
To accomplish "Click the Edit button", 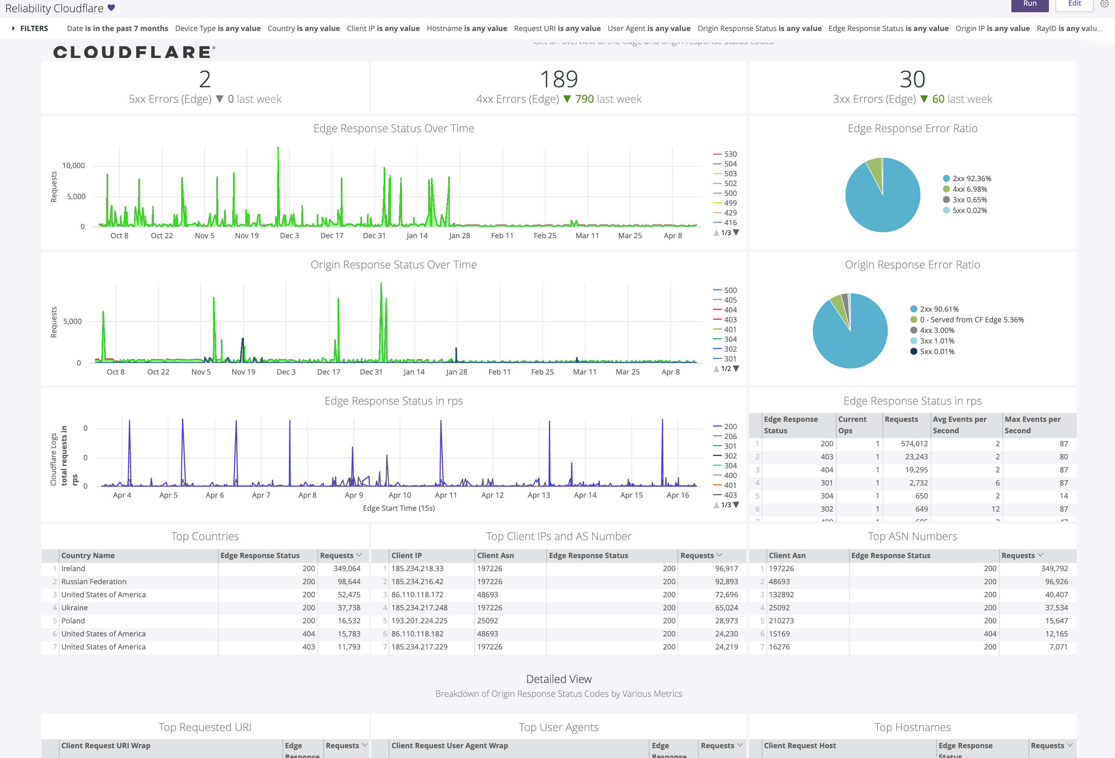I will pyautogui.click(x=1074, y=4).
